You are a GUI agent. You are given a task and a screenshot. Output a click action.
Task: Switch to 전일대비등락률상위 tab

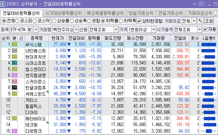coord(21,13)
